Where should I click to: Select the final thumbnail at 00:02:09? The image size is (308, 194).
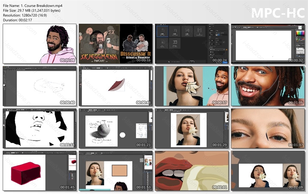(268, 171)
